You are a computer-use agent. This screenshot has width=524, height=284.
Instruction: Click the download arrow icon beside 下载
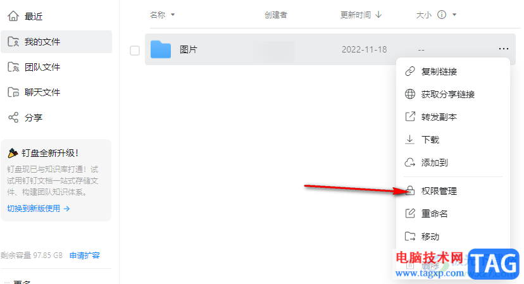[x=409, y=140]
